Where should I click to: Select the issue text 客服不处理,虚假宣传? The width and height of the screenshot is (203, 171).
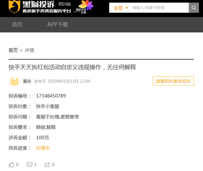pyautogui.click(x=57, y=117)
